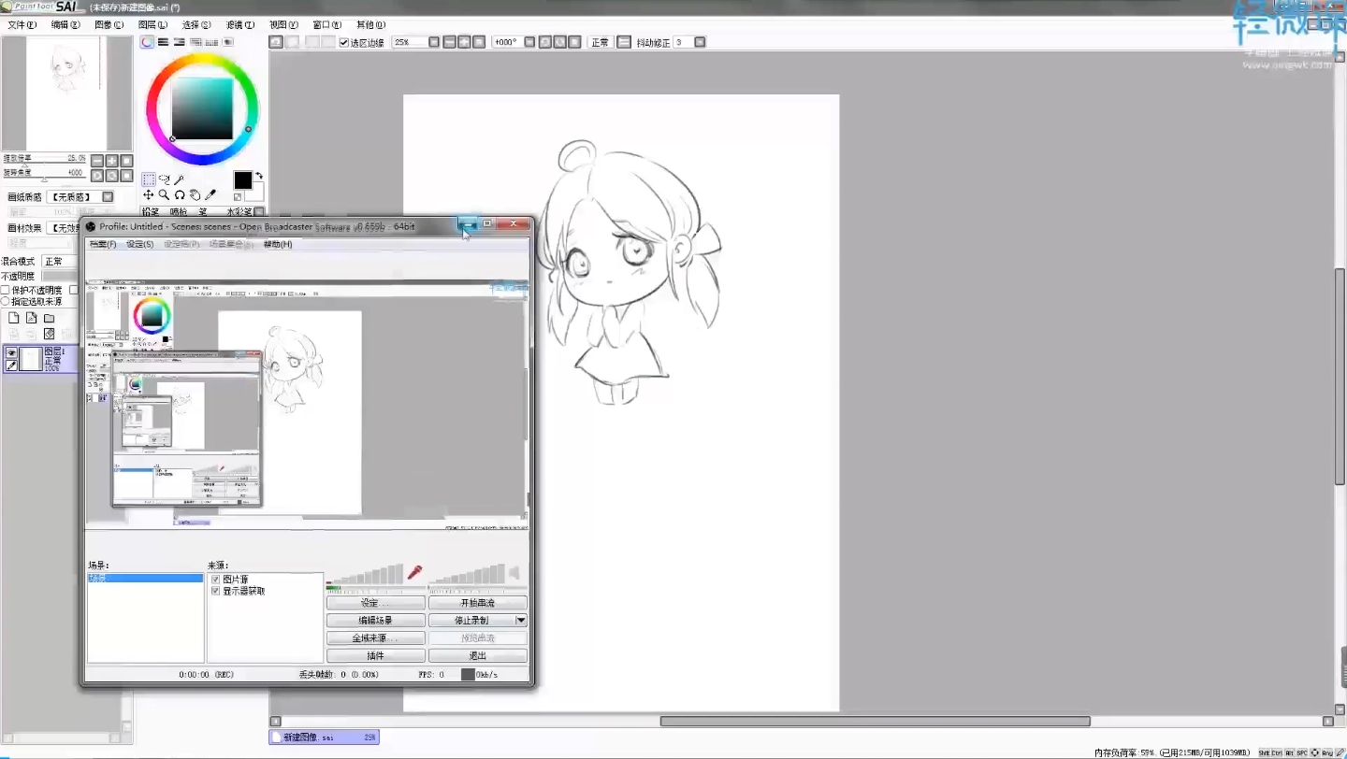This screenshot has height=759, width=1347.
Task: Select the rectangular selection tool in SAI
Action: click(x=149, y=179)
